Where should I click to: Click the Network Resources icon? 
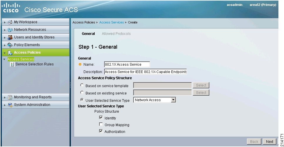point(10,30)
